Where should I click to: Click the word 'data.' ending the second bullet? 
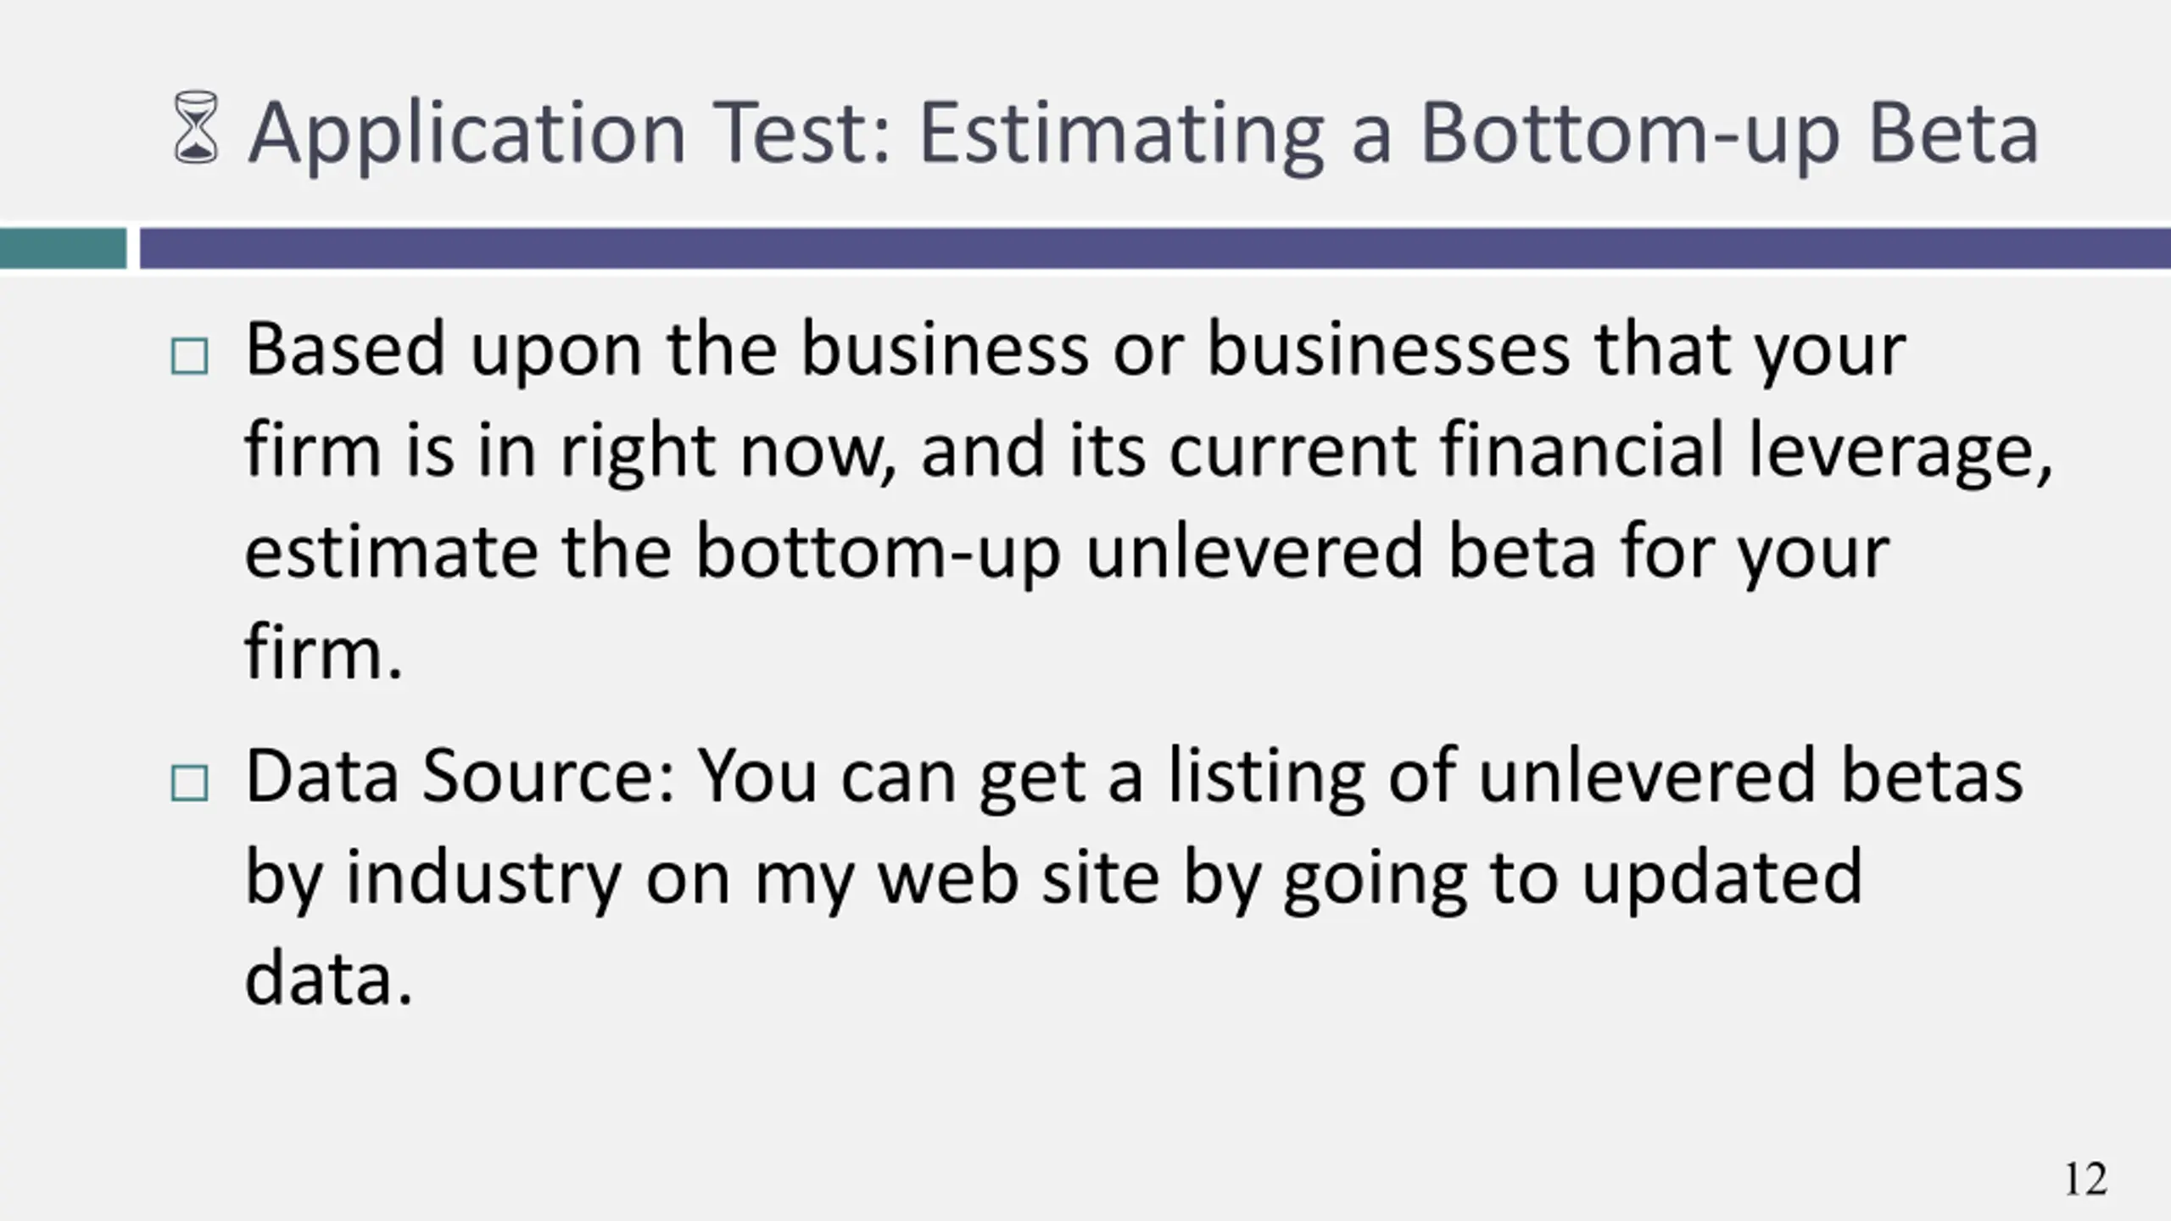pyautogui.click(x=329, y=978)
